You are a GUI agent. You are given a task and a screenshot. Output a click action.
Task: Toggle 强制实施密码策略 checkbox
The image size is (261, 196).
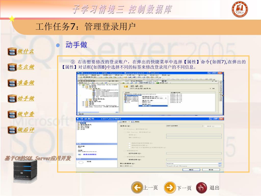tap(129, 143)
